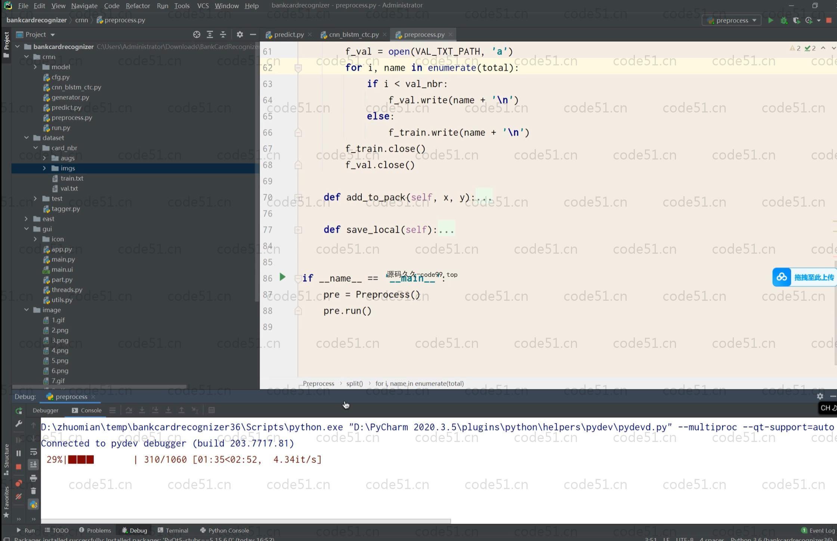Hide the Project panel with minus icon
The width and height of the screenshot is (837, 541).
pyautogui.click(x=253, y=34)
